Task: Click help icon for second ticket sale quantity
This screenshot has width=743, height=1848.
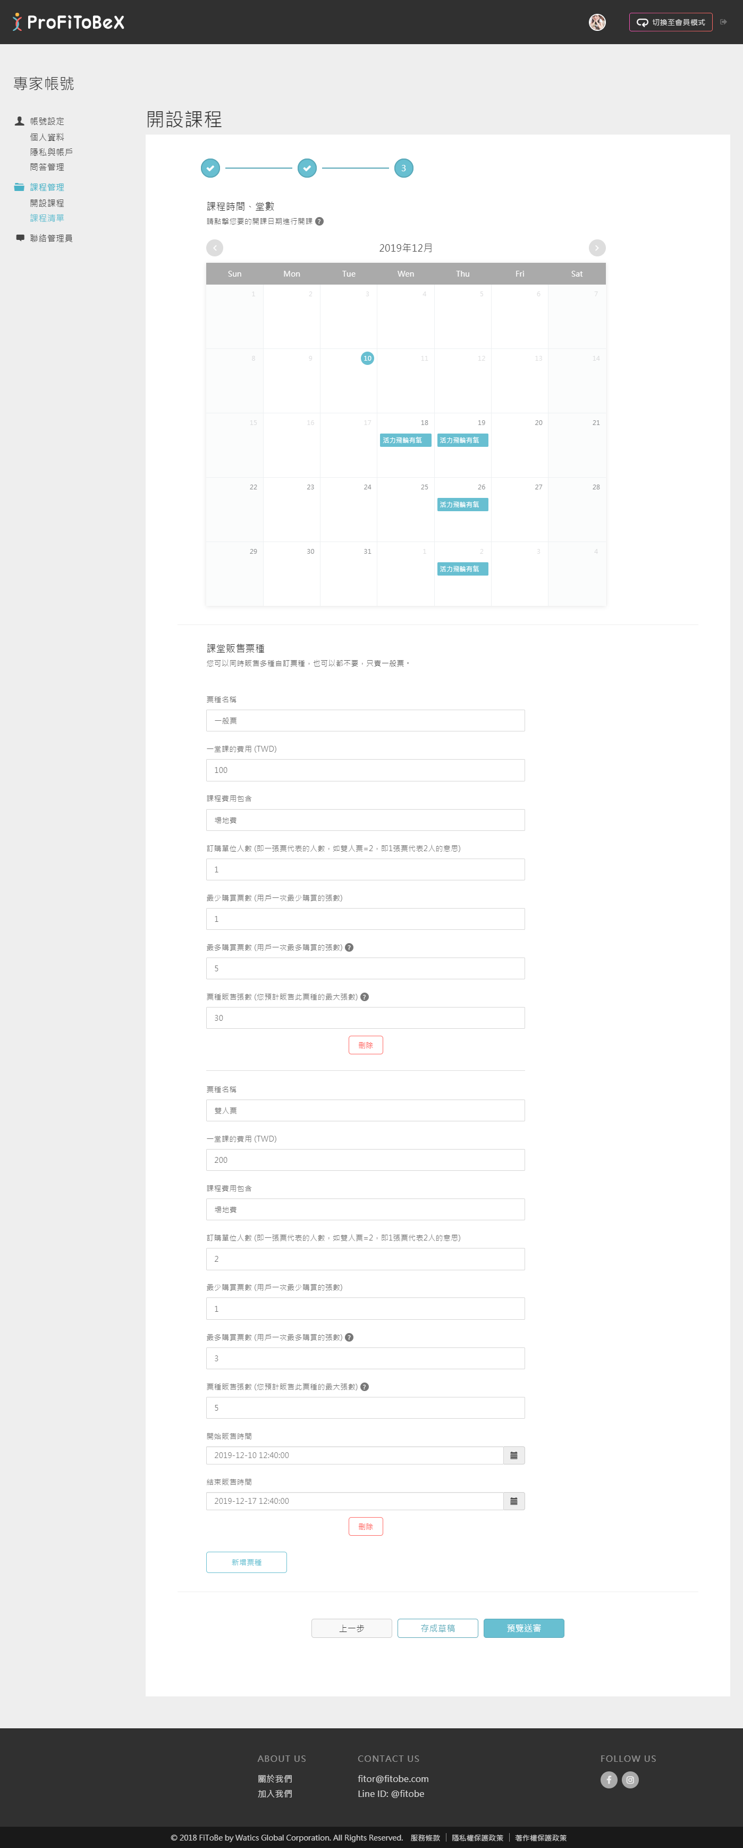Action: click(x=365, y=1387)
